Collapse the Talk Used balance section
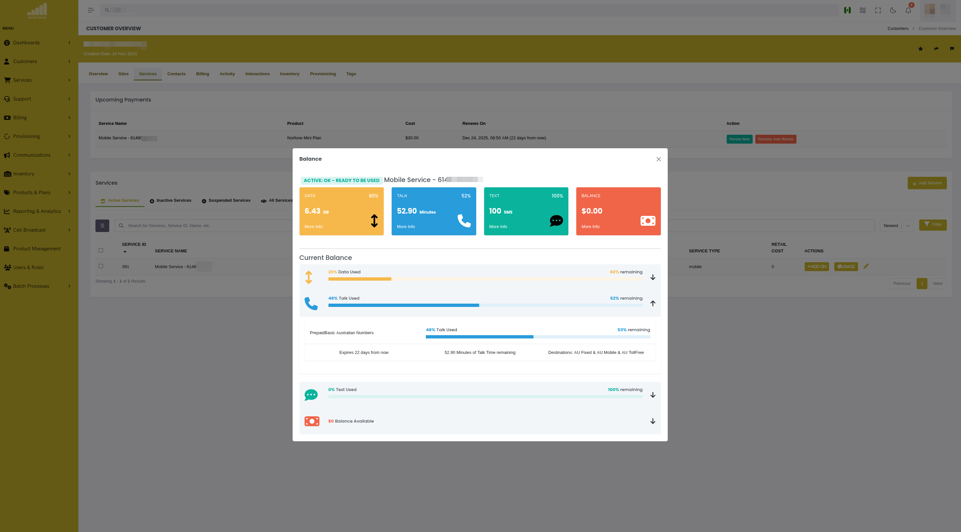The image size is (961, 532). click(x=653, y=303)
